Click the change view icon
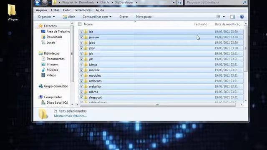The height and width of the screenshot is (150, 267). (x=218, y=17)
